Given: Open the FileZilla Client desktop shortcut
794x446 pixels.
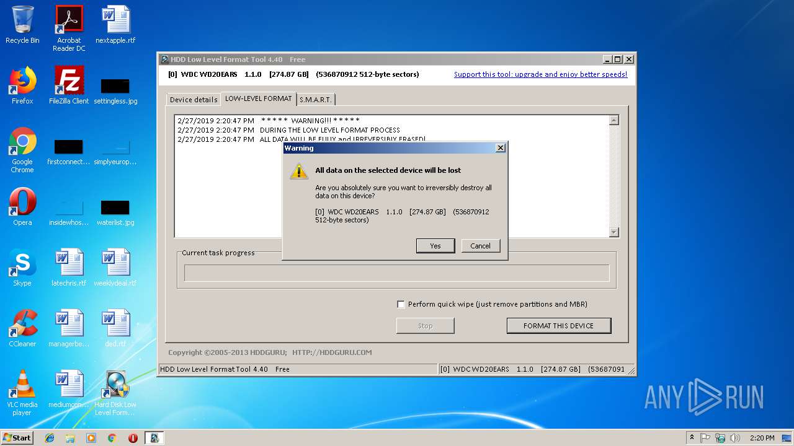Looking at the screenshot, I should [x=69, y=85].
